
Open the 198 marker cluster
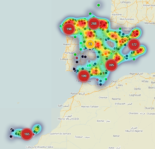click(x=69, y=29)
